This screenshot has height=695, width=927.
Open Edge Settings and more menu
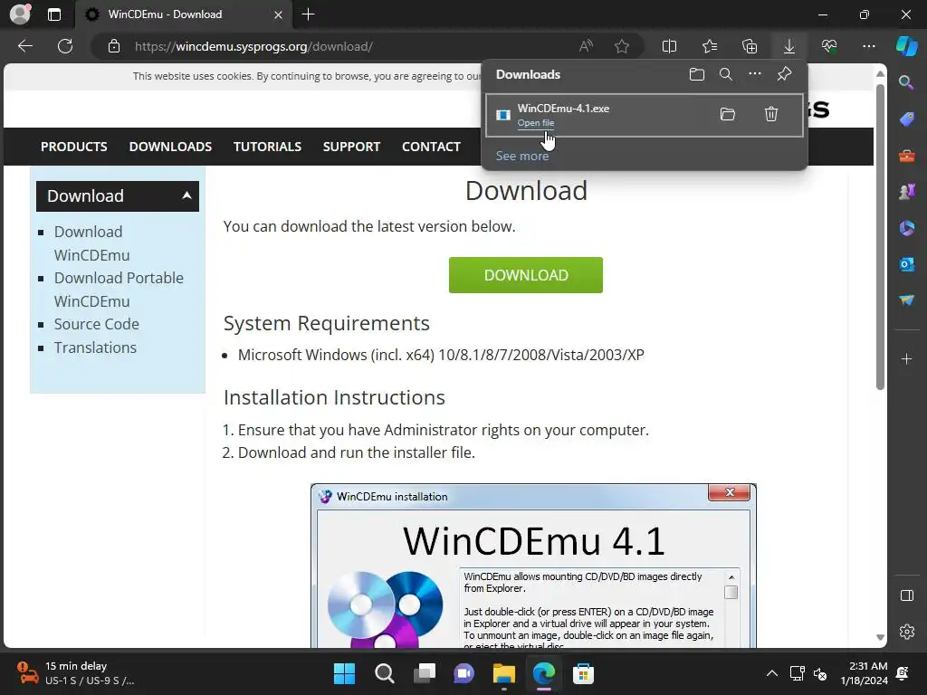(x=868, y=46)
